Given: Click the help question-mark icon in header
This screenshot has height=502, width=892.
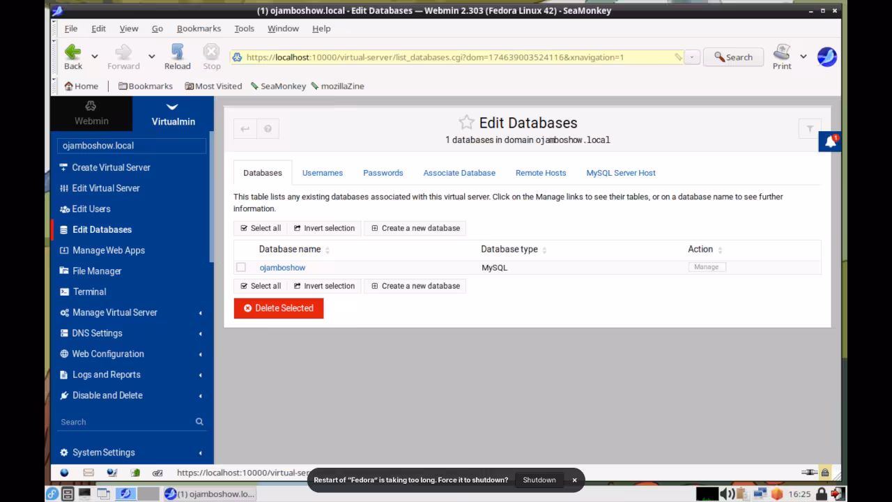Looking at the screenshot, I should (268, 128).
